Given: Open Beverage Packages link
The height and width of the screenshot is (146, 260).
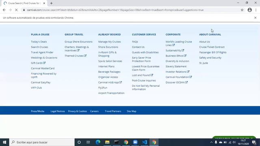Looking at the screenshot, I should click(109, 72).
